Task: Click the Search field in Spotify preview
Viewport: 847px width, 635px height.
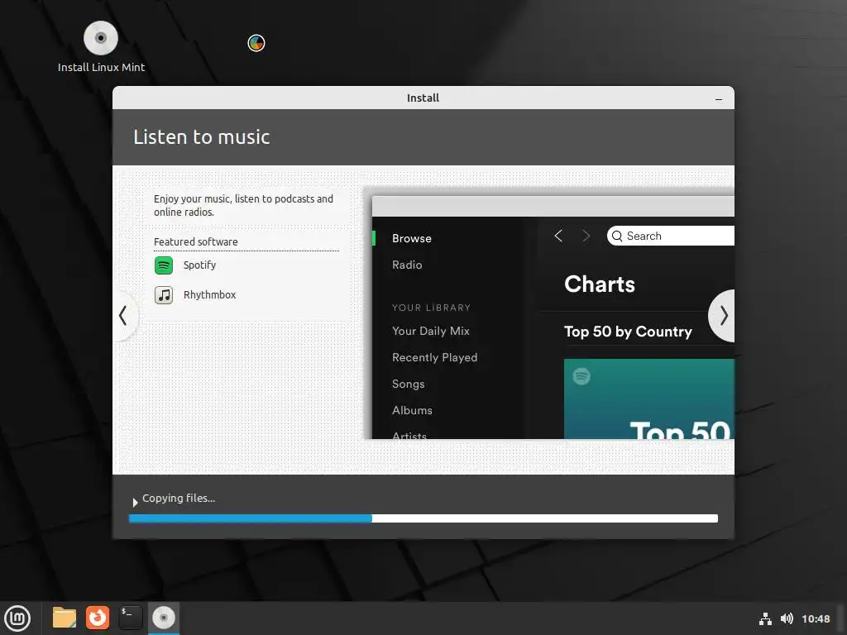Action: [670, 236]
